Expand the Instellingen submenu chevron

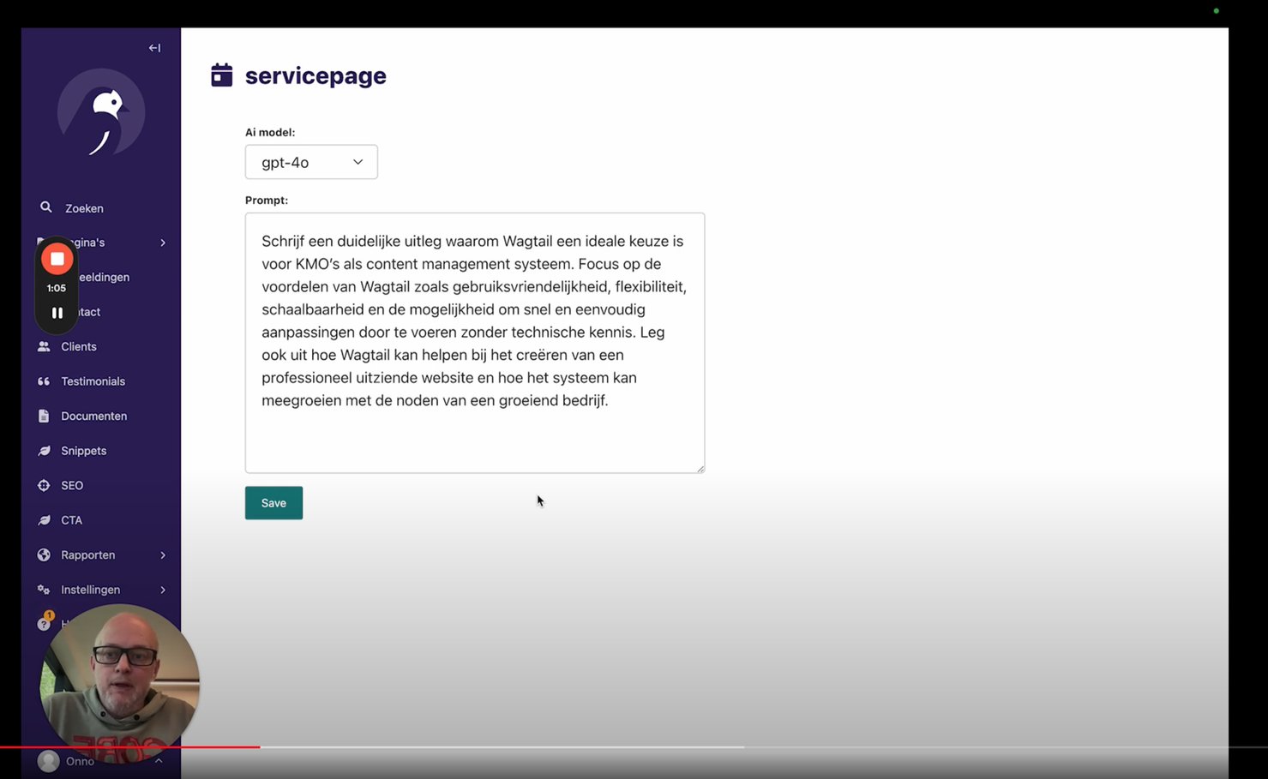[163, 590]
